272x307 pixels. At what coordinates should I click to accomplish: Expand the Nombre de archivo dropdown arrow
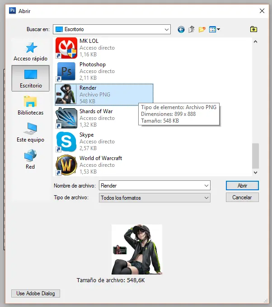pos(206,185)
